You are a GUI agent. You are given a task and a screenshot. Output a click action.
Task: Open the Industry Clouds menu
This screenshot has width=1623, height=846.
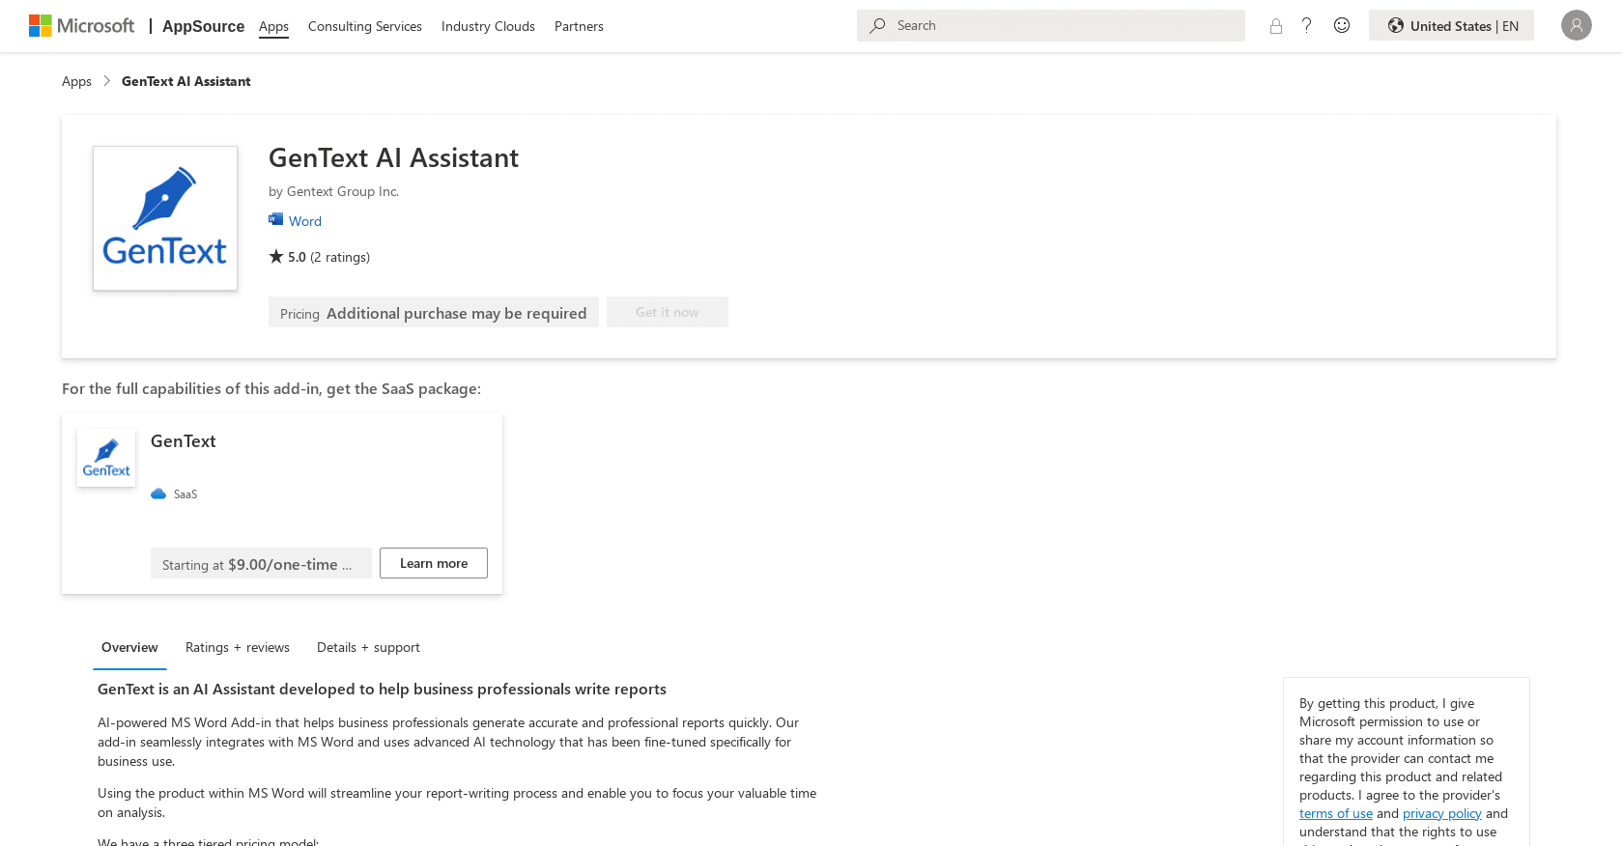pyautogui.click(x=488, y=26)
